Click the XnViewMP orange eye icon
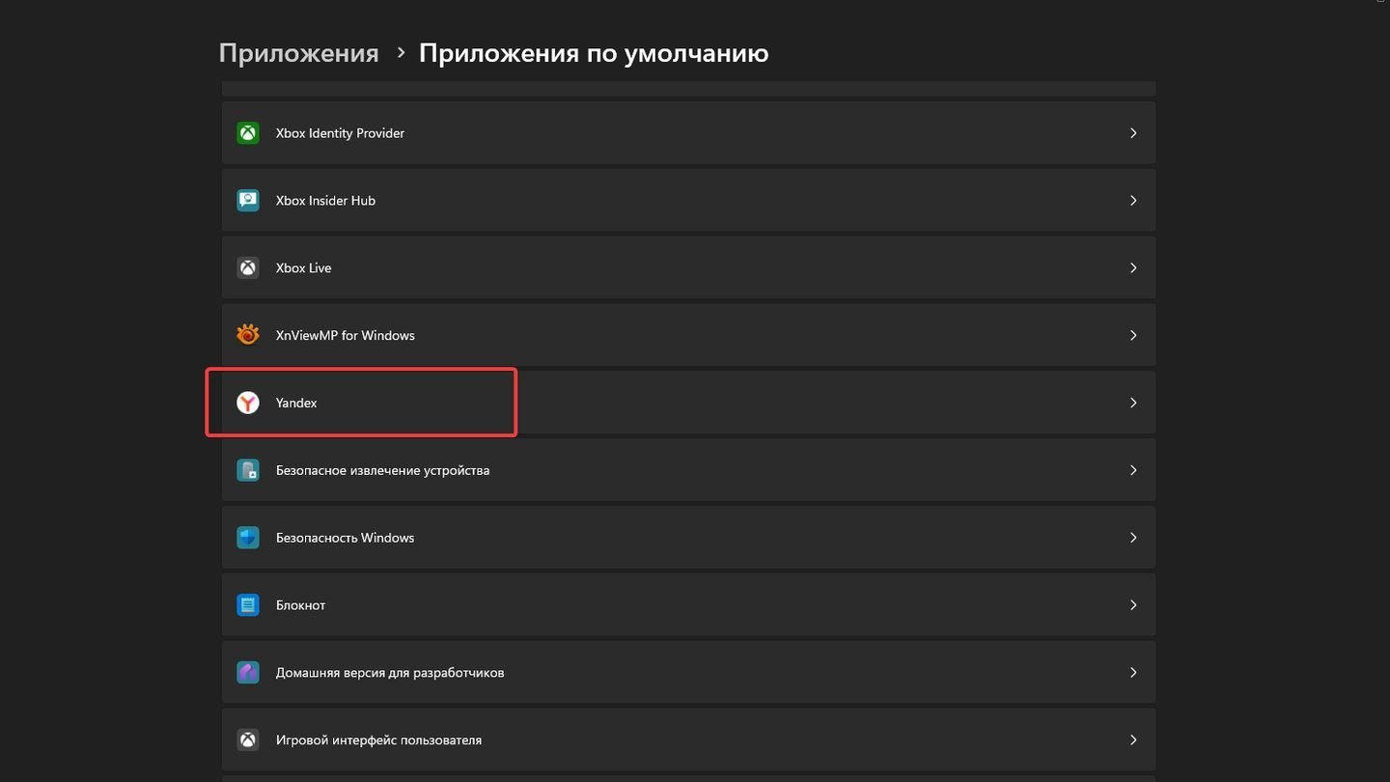1390x782 pixels. (x=248, y=335)
